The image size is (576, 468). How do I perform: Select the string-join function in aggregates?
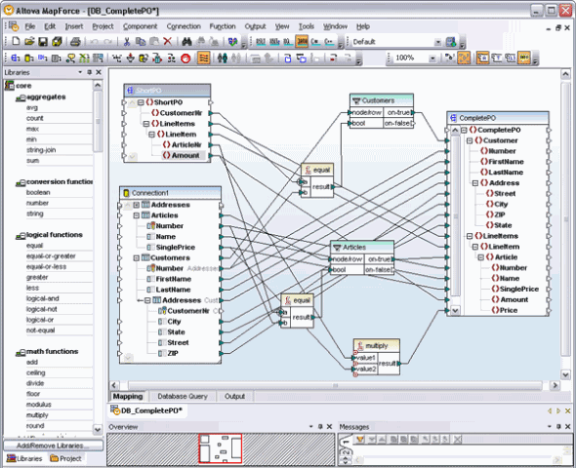(41, 149)
